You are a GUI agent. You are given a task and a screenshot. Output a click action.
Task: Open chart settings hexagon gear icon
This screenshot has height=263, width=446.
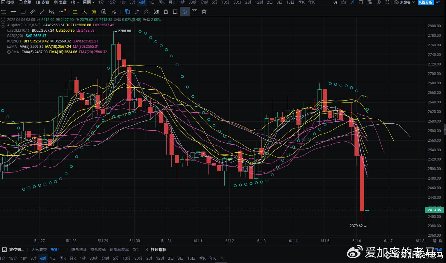[379, 2]
